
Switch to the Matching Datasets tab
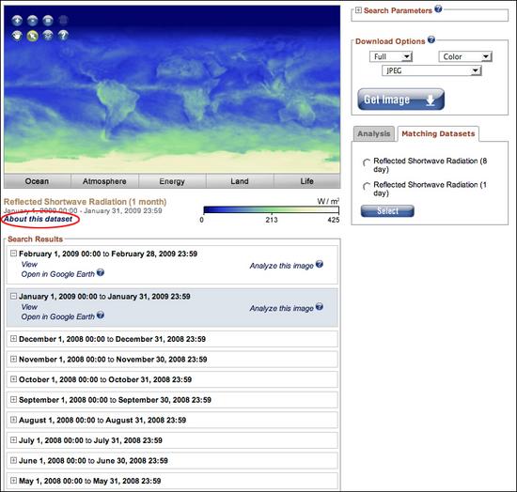(x=438, y=133)
